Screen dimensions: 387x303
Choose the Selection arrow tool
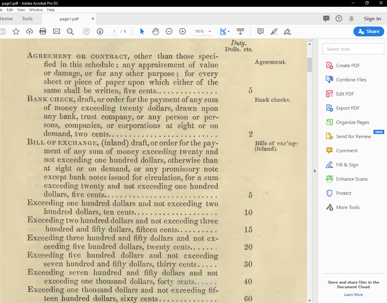[x=142, y=31]
